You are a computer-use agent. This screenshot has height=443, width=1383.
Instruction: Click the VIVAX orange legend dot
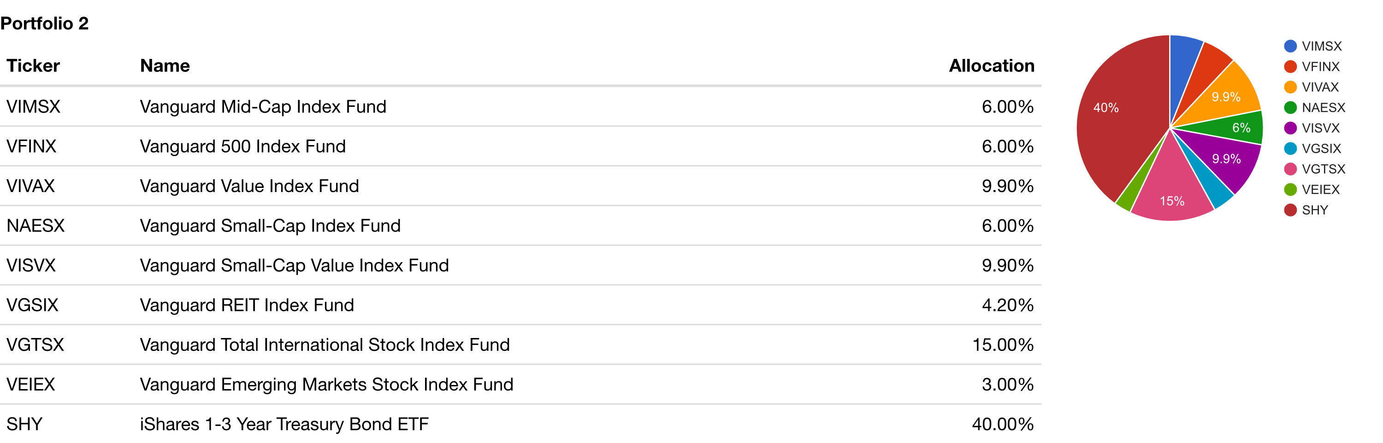1290,87
